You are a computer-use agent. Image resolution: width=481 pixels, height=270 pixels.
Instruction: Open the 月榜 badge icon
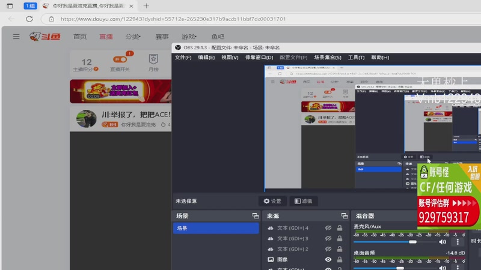(x=153, y=59)
